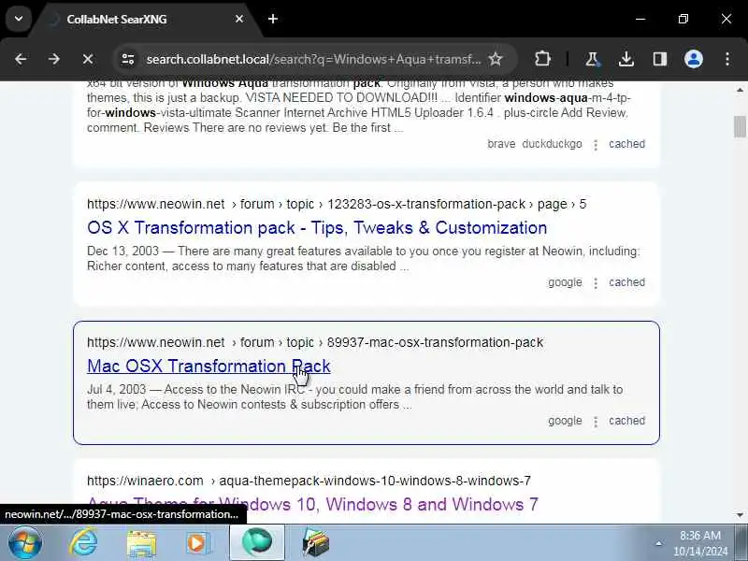Open the 'Mac OSX Transformation Pack' result
This screenshot has height=561, width=748.
tap(209, 367)
